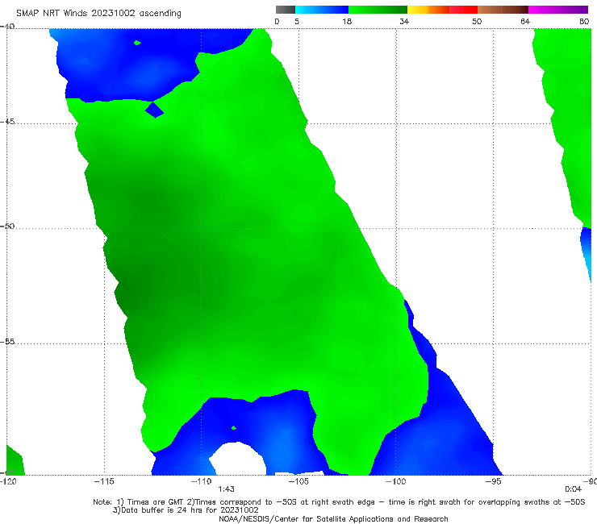Click the longitude label '-110'
Viewport: 597px width, 524px height.
point(201,481)
